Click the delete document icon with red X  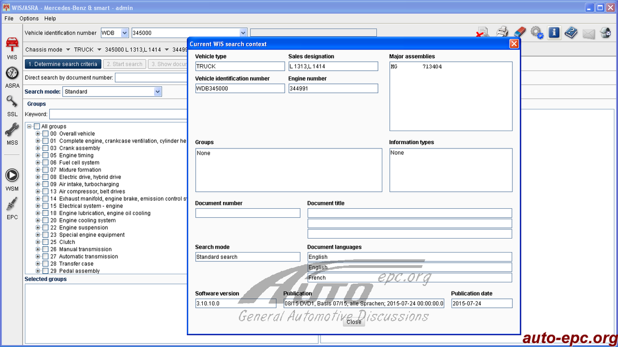[x=482, y=33]
